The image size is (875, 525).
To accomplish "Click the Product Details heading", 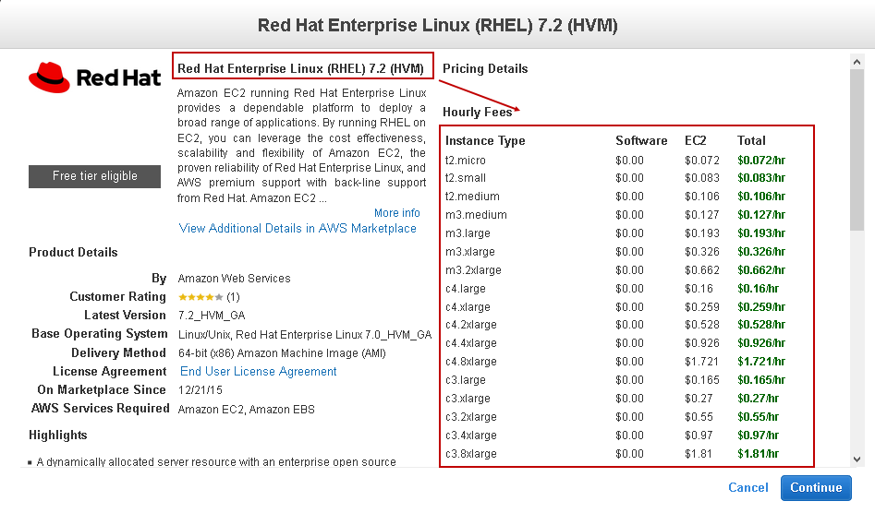I will coord(73,253).
